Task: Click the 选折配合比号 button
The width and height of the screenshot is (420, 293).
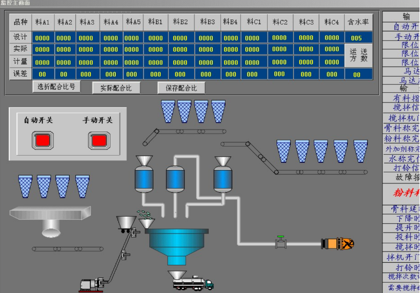Action: coord(56,87)
